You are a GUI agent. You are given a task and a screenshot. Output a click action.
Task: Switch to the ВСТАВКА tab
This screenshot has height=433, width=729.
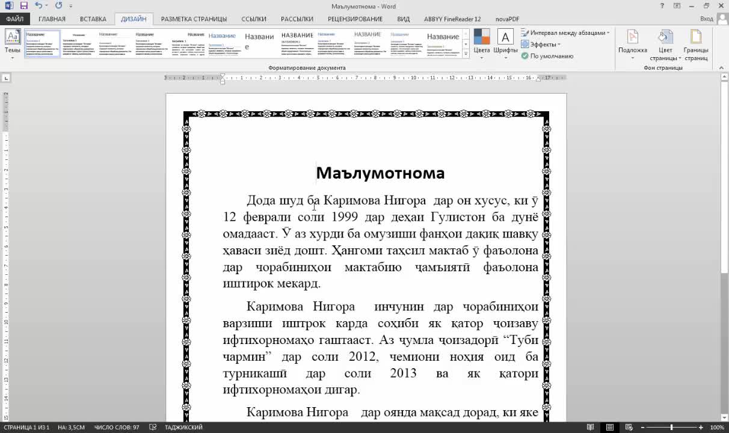(x=93, y=19)
